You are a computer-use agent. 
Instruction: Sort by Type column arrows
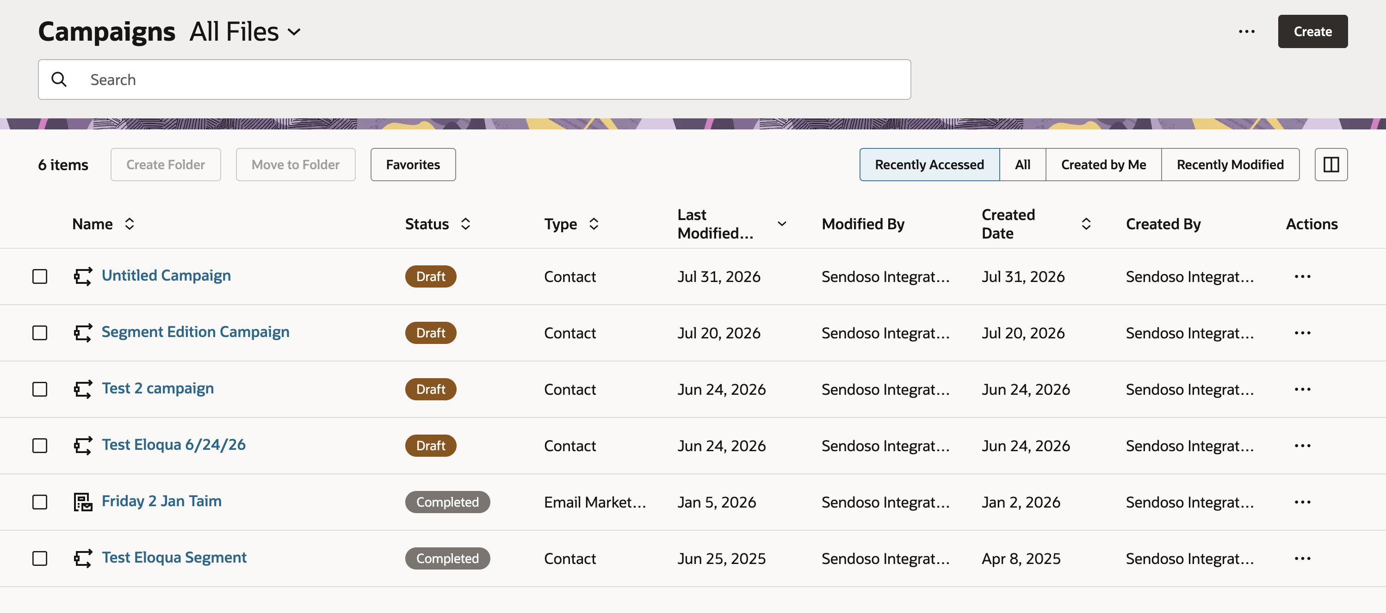tap(594, 224)
